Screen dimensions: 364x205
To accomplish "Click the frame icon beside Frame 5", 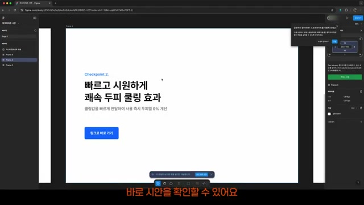I will [3, 55].
